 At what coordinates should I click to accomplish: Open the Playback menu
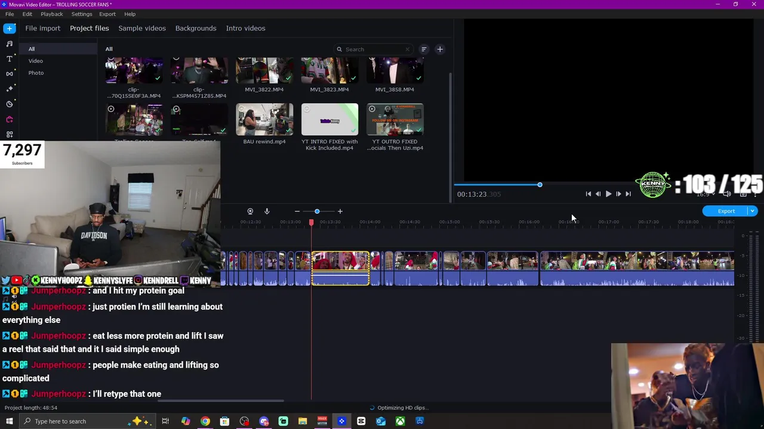click(52, 14)
